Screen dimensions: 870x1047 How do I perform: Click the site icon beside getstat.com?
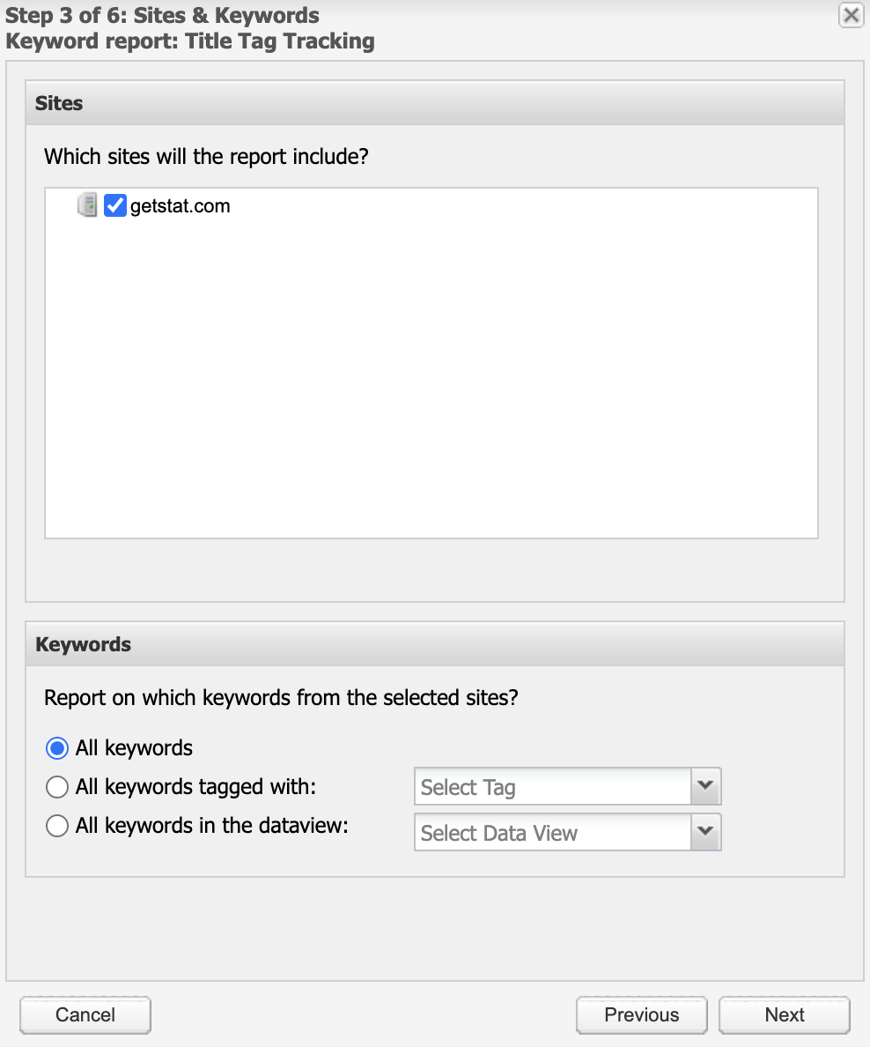tap(88, 204)
